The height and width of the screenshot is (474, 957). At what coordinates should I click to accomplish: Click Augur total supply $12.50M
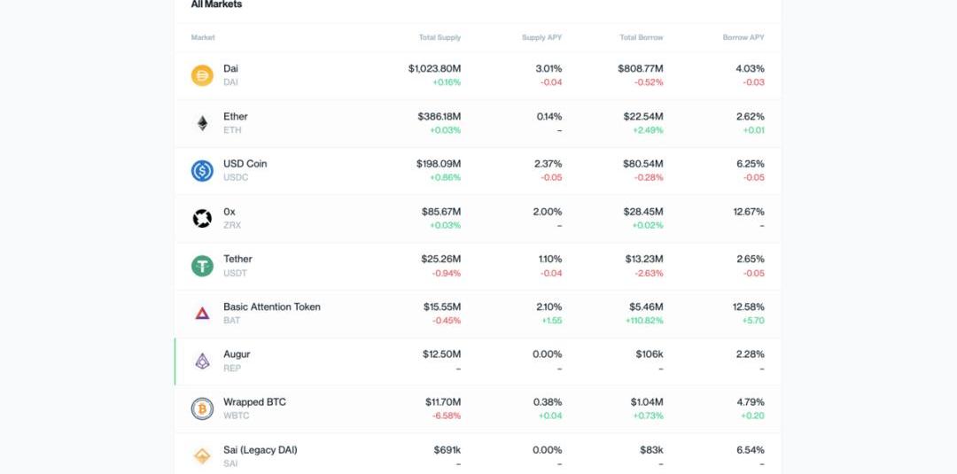(442, 354)
